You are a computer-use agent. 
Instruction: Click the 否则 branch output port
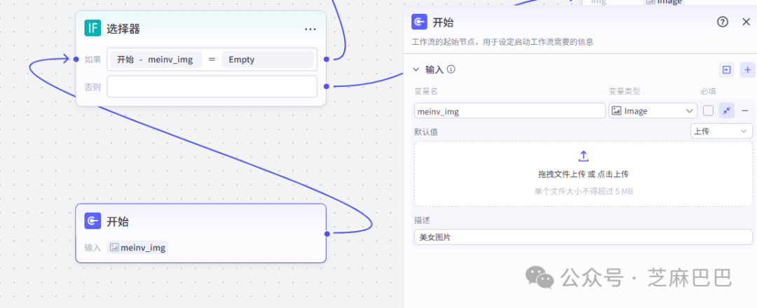coord(327,86)
